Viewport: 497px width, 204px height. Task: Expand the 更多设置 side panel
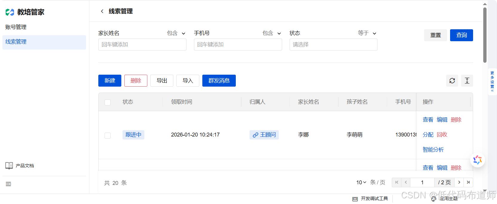(x=492, y=82)
